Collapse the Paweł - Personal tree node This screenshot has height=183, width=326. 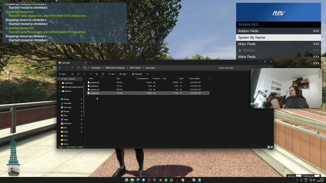click(x=59, y=79)
